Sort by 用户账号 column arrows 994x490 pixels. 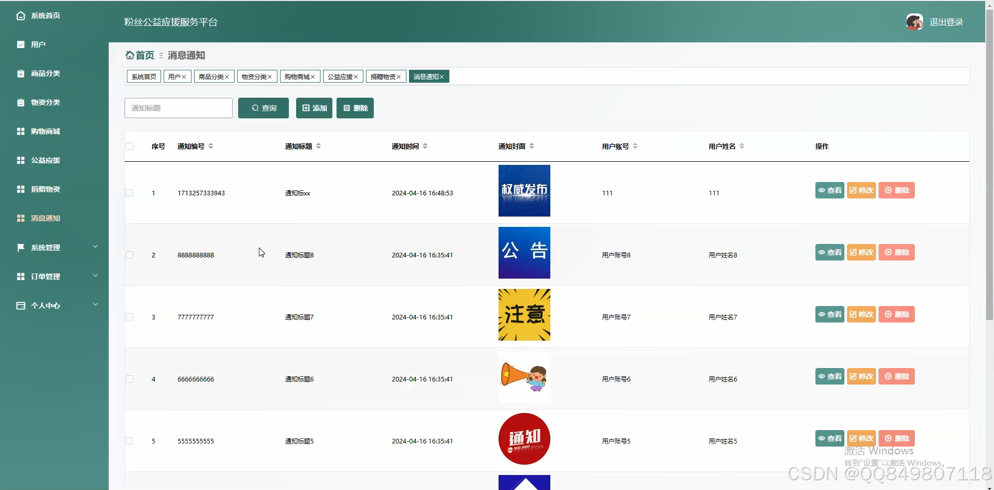coord(635,146)
